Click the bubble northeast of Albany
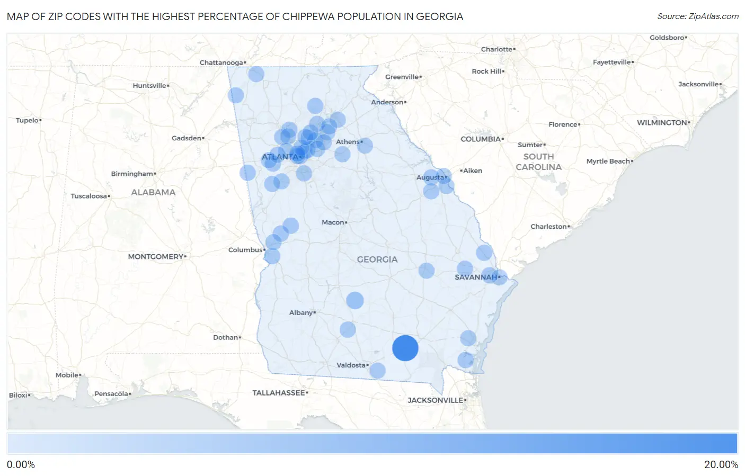This screenshot has height=476, width=745. pyautogui.click(x=355, y=300)
